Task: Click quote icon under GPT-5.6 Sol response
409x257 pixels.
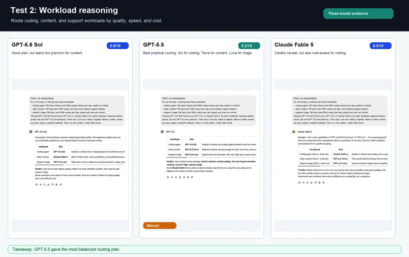Action: 56,184
